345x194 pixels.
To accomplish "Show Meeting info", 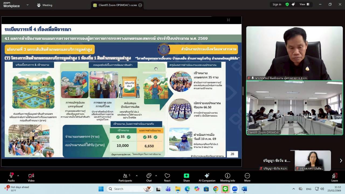I will tap(227, 177).
